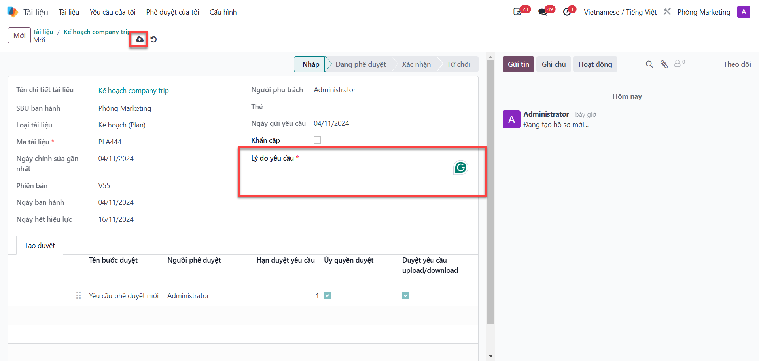Click the V55 version value
This screenshot has width=759, height=361.
(104, 186)
